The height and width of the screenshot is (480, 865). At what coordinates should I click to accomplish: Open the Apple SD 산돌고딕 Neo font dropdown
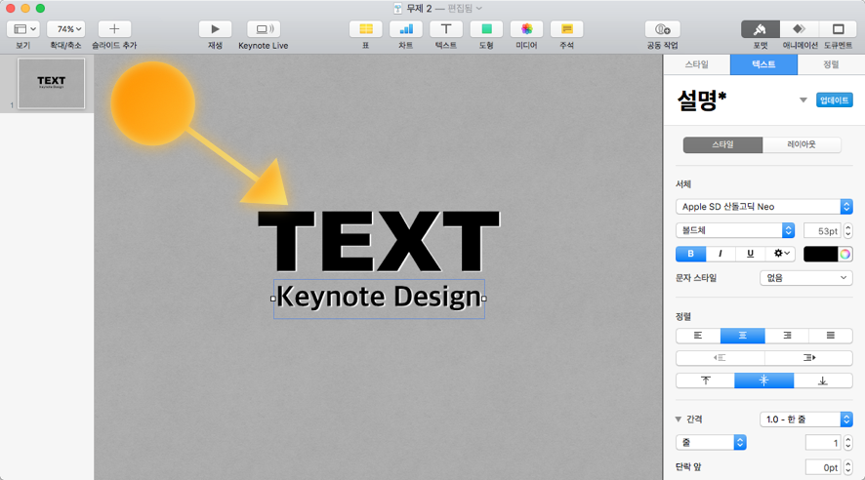(x=764, y=207)
